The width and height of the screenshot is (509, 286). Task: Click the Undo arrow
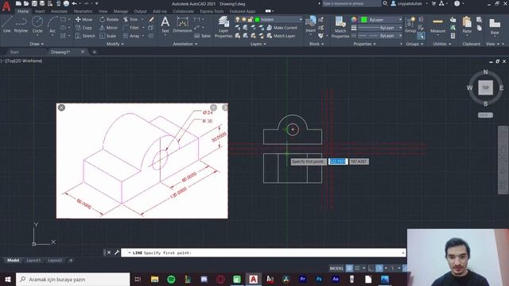74,3
